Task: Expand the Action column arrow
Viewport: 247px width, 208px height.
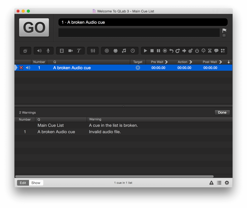Action: tap(191, 62)
